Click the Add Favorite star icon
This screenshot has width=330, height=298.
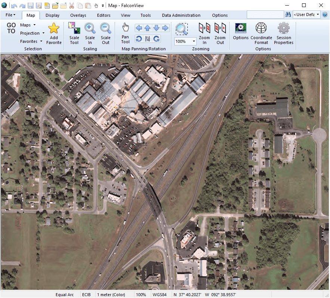click(54, 34)
